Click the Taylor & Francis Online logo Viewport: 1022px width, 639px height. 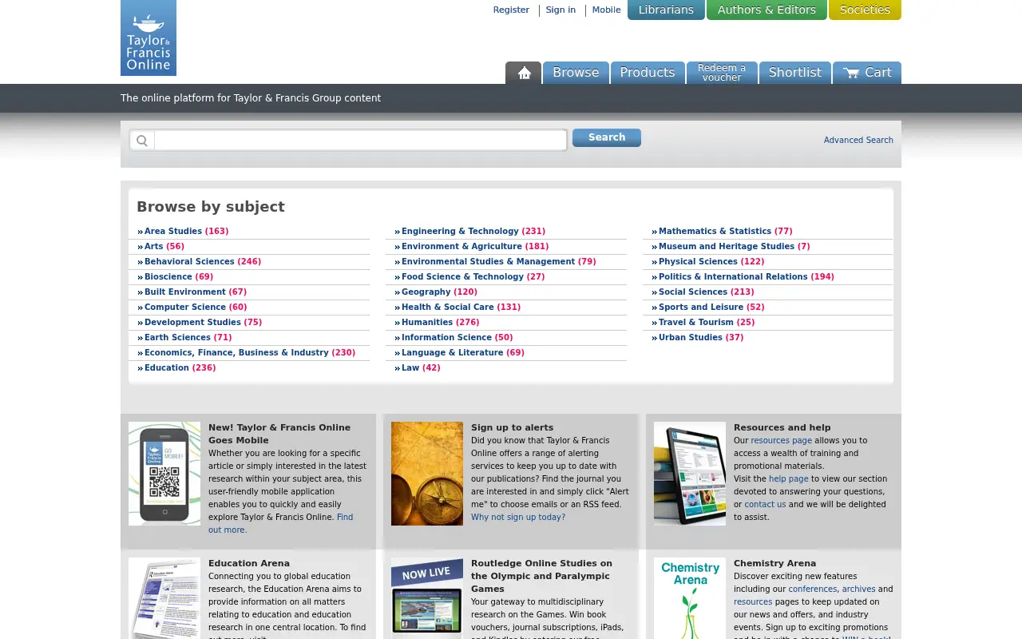point(149,38)
